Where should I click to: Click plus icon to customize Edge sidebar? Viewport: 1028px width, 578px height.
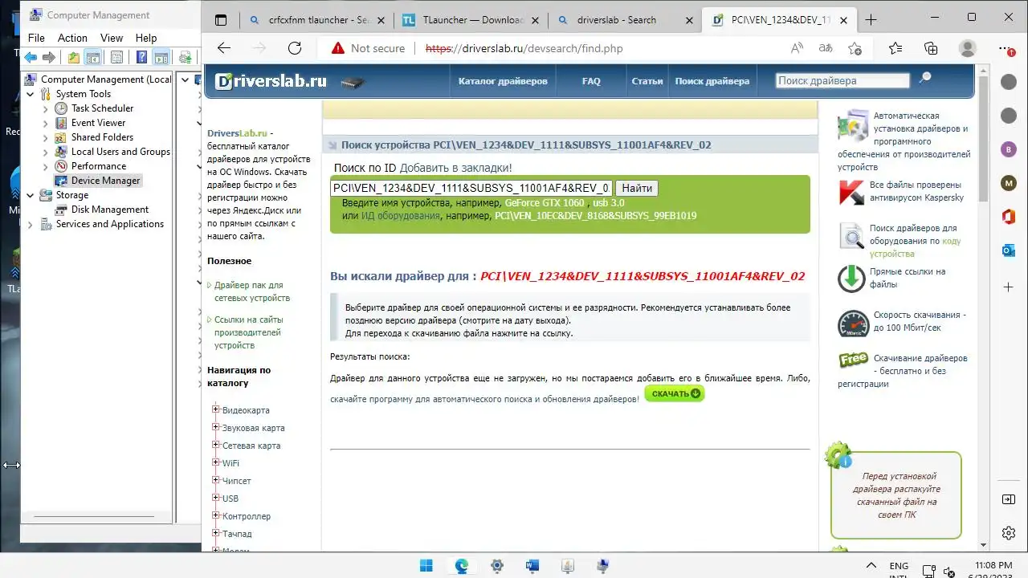click(1009, 287)
